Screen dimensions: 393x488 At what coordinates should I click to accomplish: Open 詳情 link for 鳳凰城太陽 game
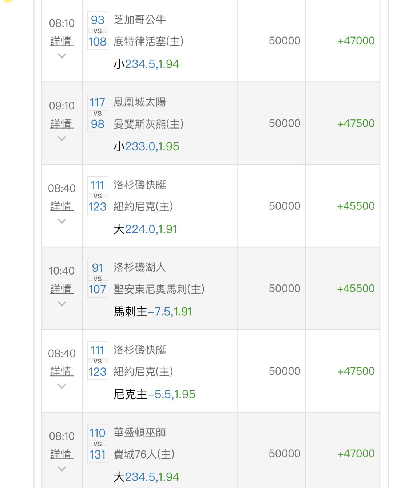pos(62,124)
